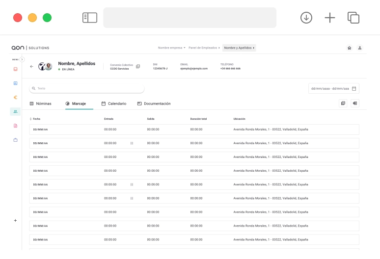380x259 pixels.
Task: Sort the table by Fecha column
Action: click(x=35, y=119)
